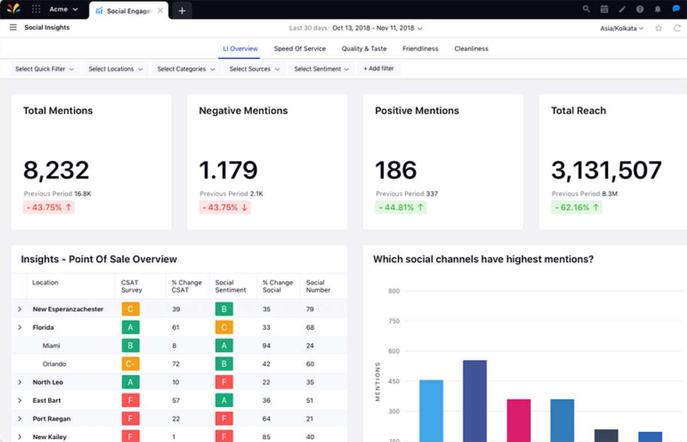This screenshot has height=442, width=687.
Task: Open the Select Locations dropdown
Action: point(114,69)
